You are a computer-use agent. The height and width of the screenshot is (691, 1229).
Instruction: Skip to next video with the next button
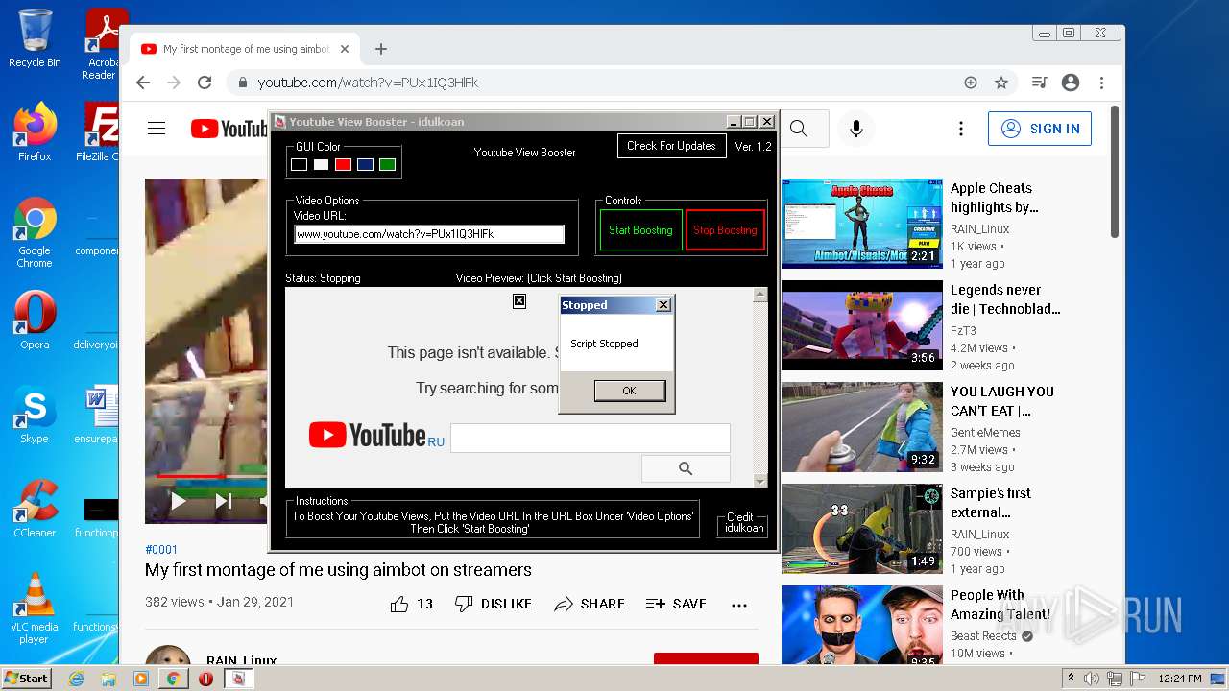224,501
